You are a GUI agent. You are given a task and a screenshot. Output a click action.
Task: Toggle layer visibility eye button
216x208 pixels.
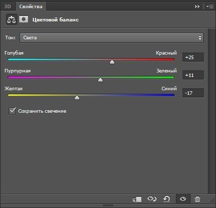[x=183, y=199]
